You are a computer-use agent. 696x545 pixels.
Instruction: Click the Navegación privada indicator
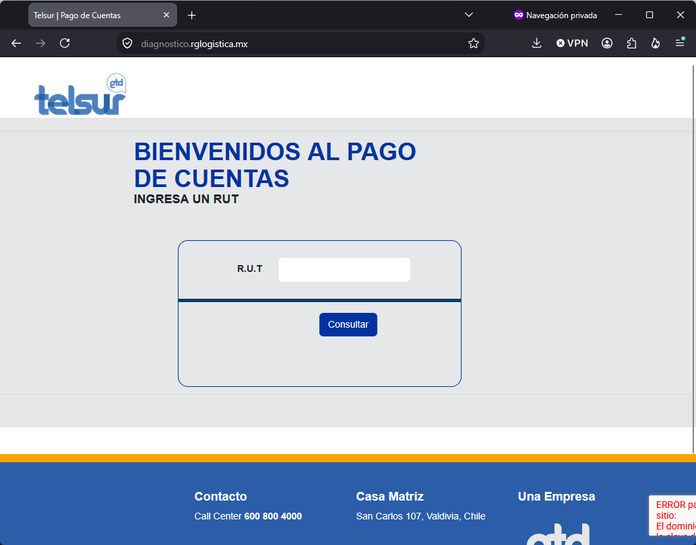(x=555, y=15)
